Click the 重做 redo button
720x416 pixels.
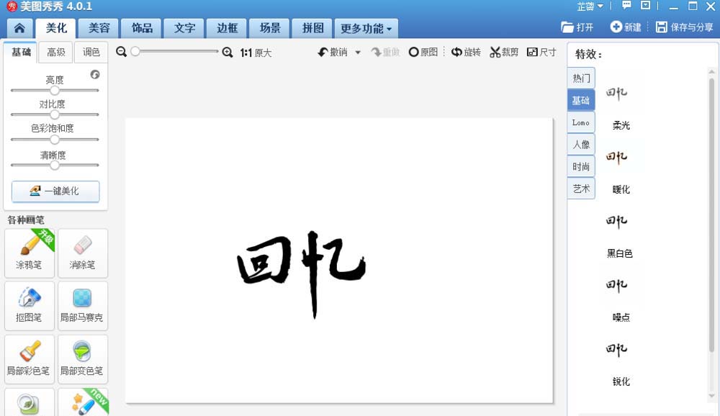click(x=385, y=53)
